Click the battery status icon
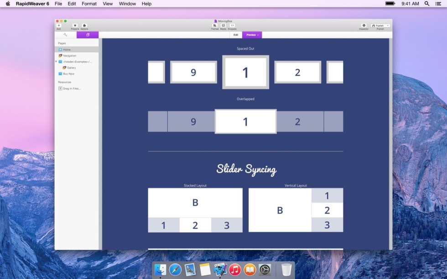447x279 pixels. [390, 4]
